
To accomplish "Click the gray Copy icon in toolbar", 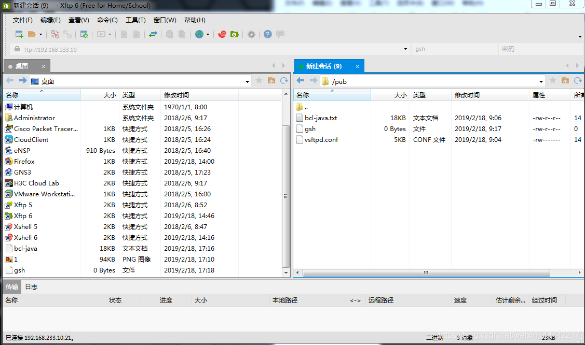I will pos(169,34).
